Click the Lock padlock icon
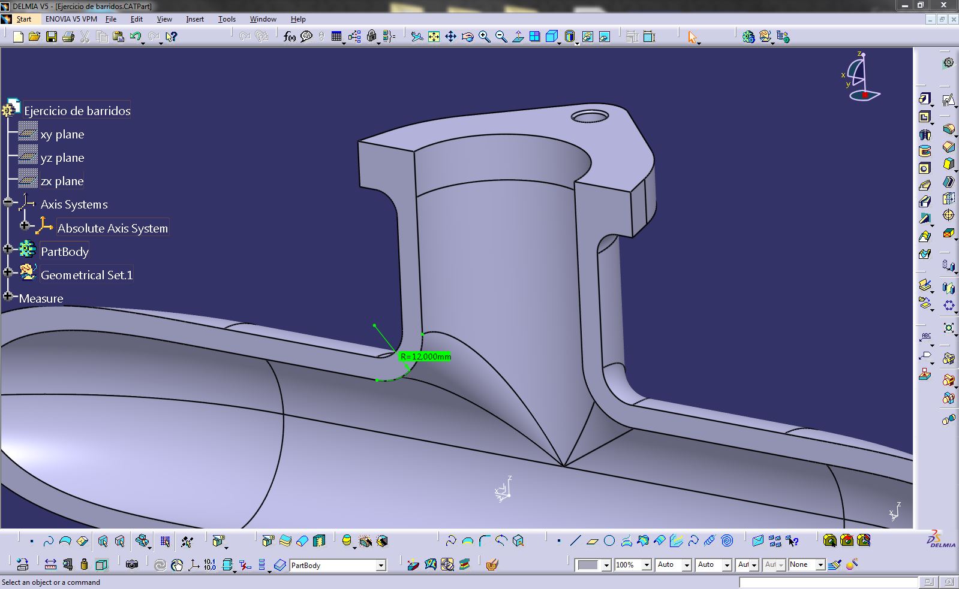The height and width of the screenshot is (589, 959). click(371, 37)
